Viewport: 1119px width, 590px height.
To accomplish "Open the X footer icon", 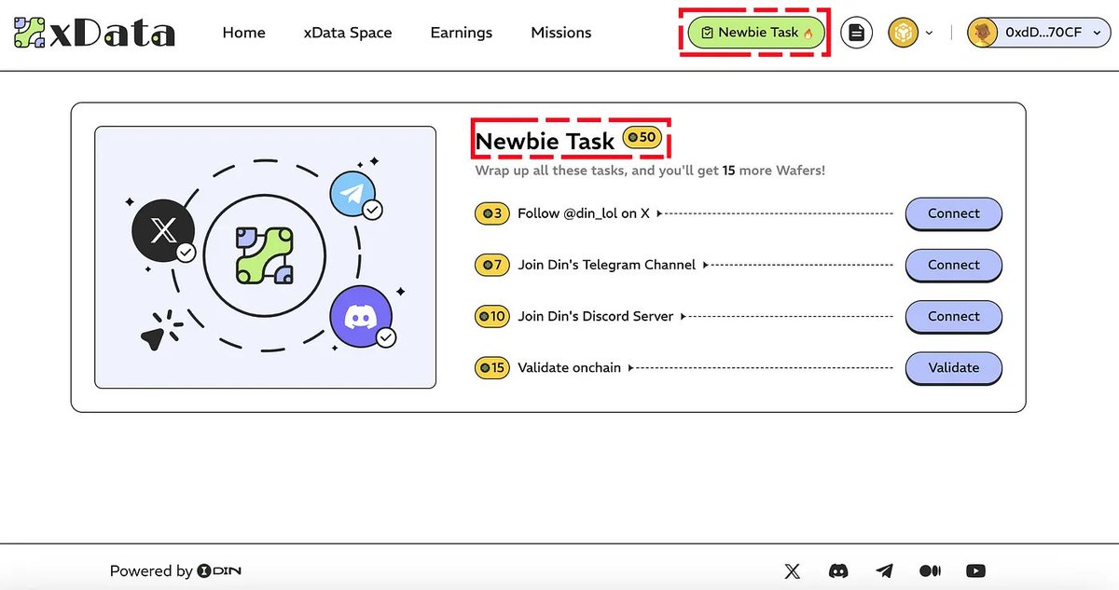I will 793,570.
